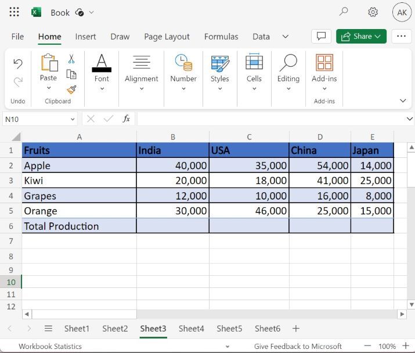Screen dimensions: 415x353
Task: Expand the formula bar chevron
Action: click(409, 119)
